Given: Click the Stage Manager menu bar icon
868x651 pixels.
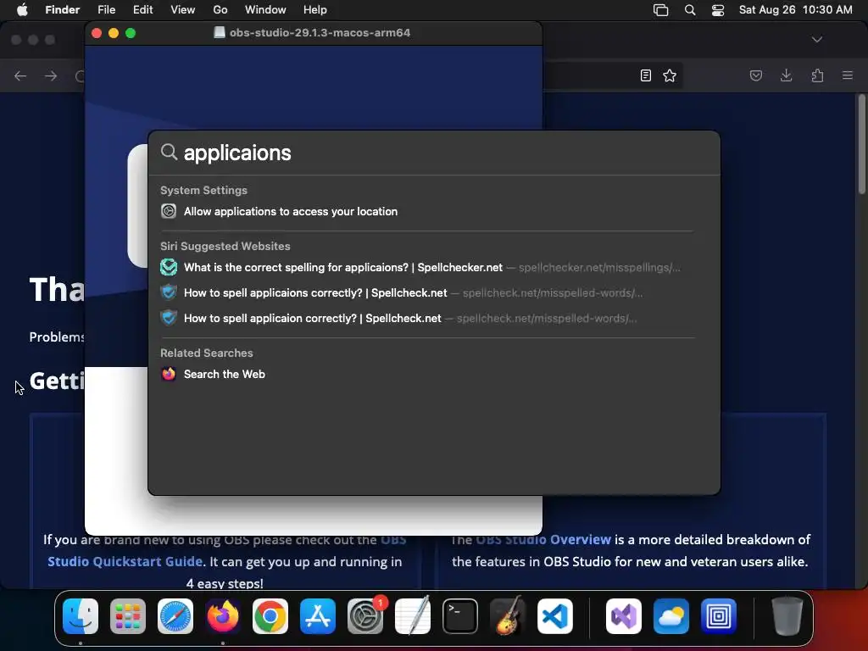Looking at the screenshot, I should pos(661,10).
